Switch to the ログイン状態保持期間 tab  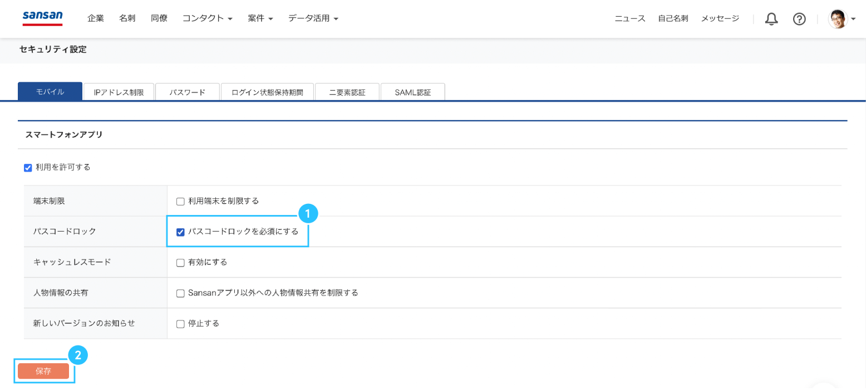(267, 92)
